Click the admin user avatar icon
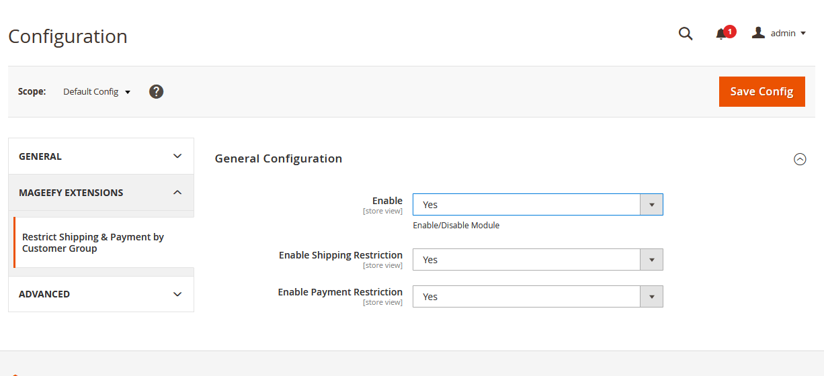The height and width of the screenshot is (376, 824). [x=758, y=32]
